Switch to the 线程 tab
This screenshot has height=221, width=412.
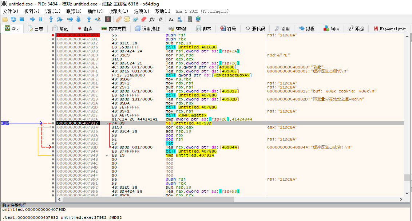pyautogui.click(x=307, y=29)
